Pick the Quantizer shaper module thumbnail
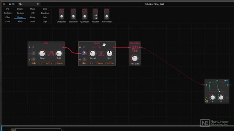 coord(84,14)
